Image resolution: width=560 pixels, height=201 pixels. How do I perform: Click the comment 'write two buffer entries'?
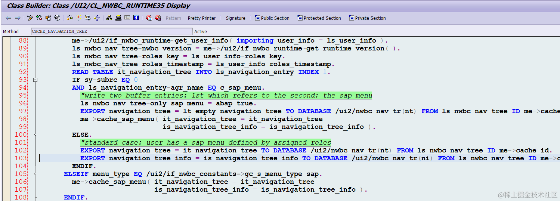point(226,95)
